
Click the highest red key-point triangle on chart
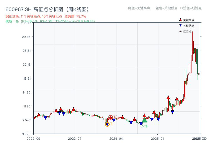(168, 97)
